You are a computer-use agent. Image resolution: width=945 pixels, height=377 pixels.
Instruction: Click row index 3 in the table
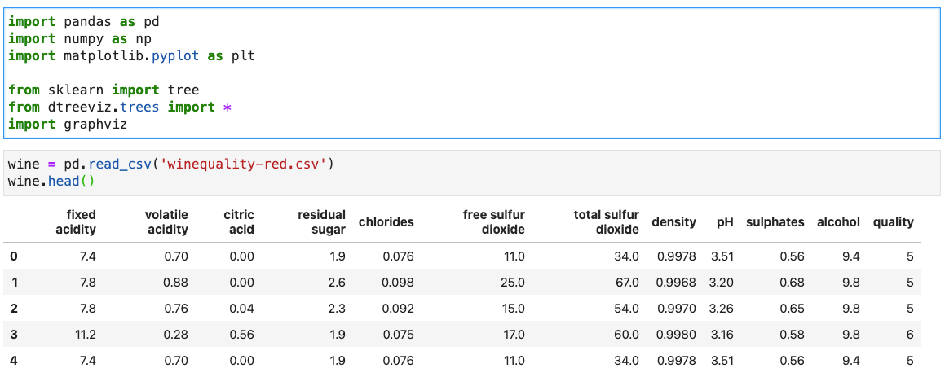point(13,335)
